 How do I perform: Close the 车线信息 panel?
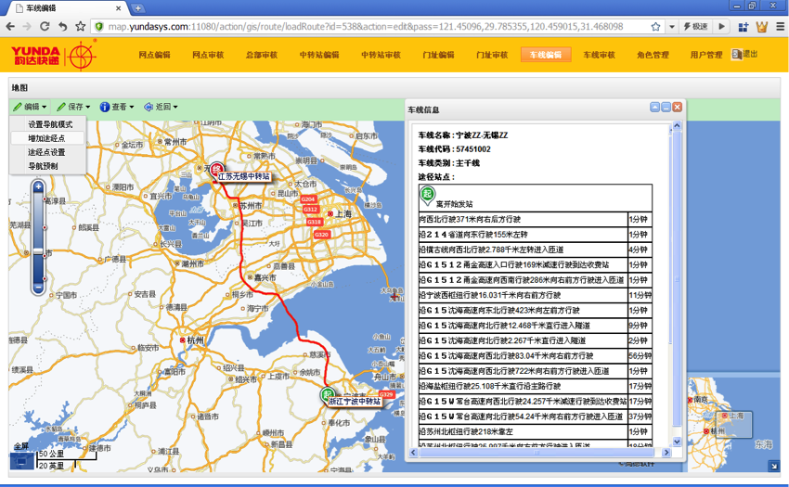[x=678, y=108]
